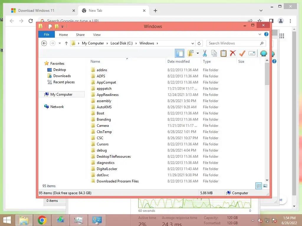Expand the address bar history dropdown
The width and height of the screenshot is (302, 226).
[x=193, y=43]
